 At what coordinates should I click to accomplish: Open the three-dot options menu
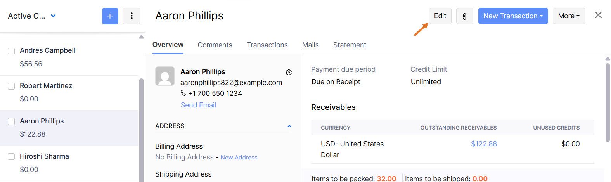(132, 16)
